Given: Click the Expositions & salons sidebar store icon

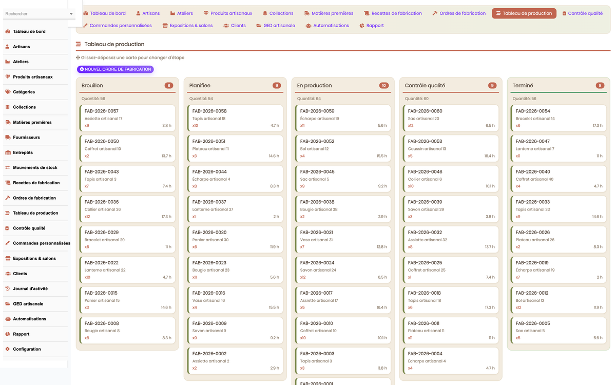Looking at the screenshot, I should pos(8,259).
